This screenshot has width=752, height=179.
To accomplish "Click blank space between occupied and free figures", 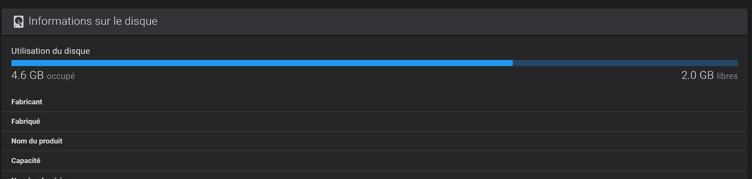I will point(378,76).
